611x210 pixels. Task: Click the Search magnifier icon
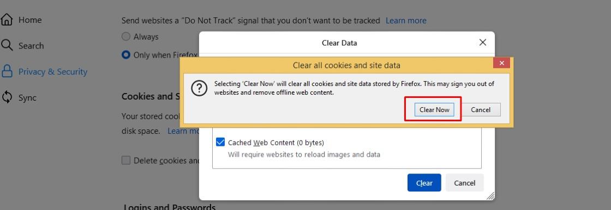(7, 46)
